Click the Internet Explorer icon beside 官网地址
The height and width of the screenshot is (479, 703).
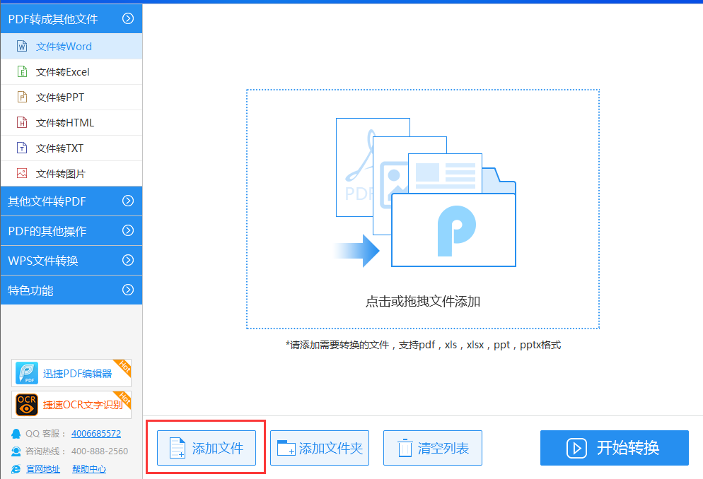(16, 468)
